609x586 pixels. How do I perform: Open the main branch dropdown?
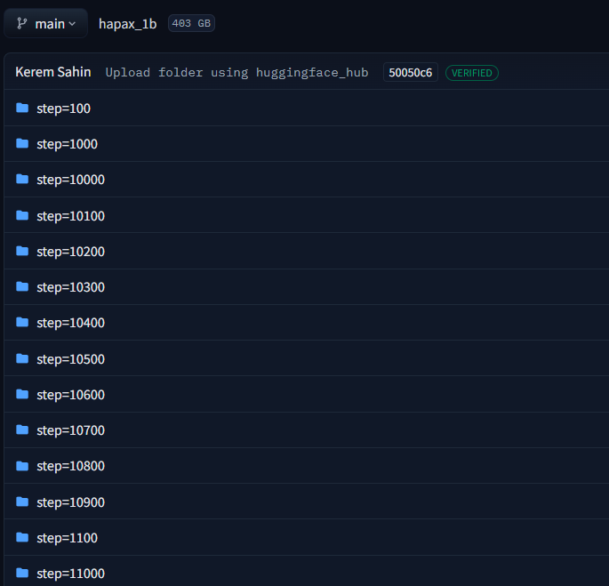[x=45, y=24]
